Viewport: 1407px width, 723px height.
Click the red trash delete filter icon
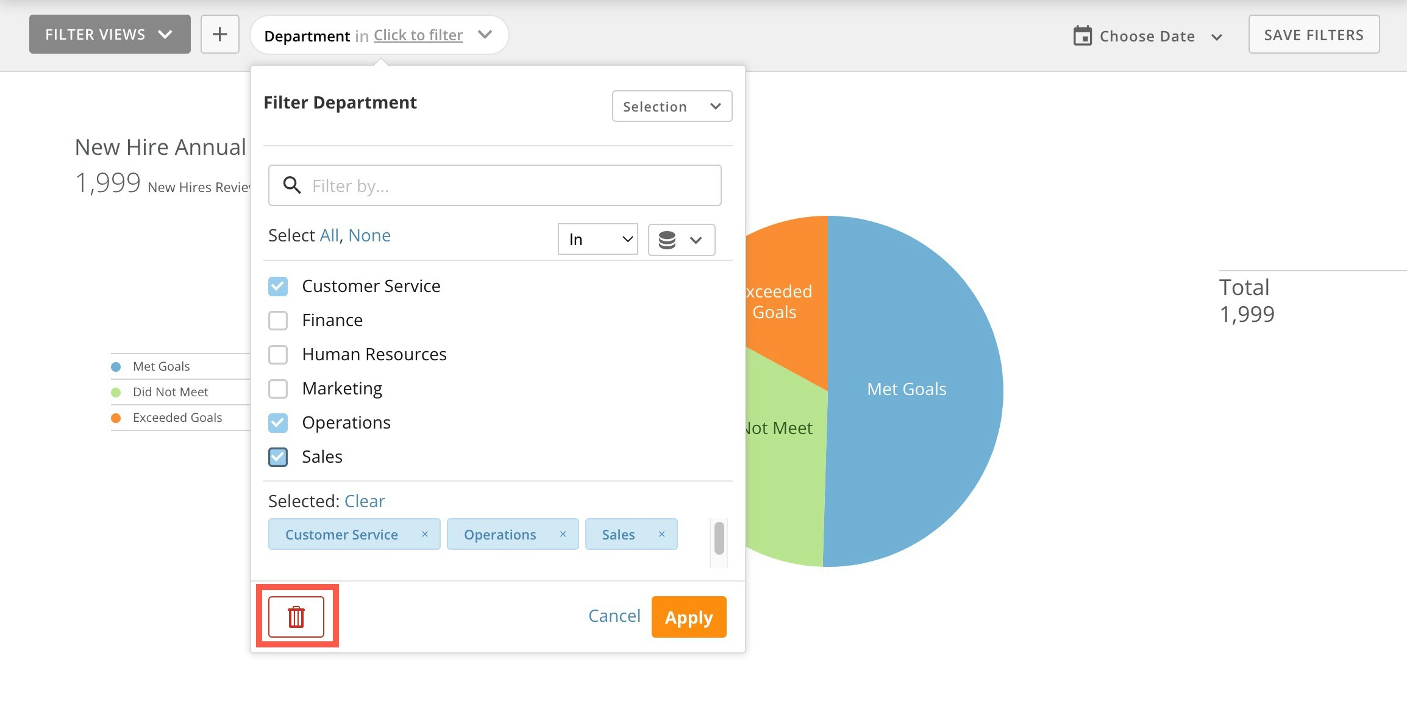tap(296, 617)
